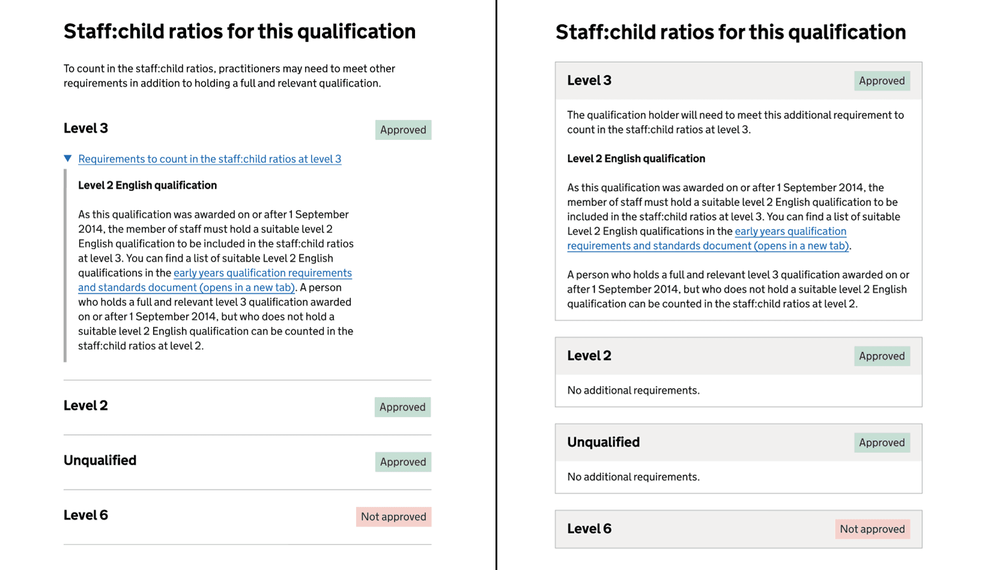Click the Staff:child ratios page heading
991x570 pixels.
tap(239, 31)
